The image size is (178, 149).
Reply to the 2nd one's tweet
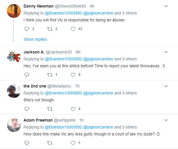[x=27, y=109]
